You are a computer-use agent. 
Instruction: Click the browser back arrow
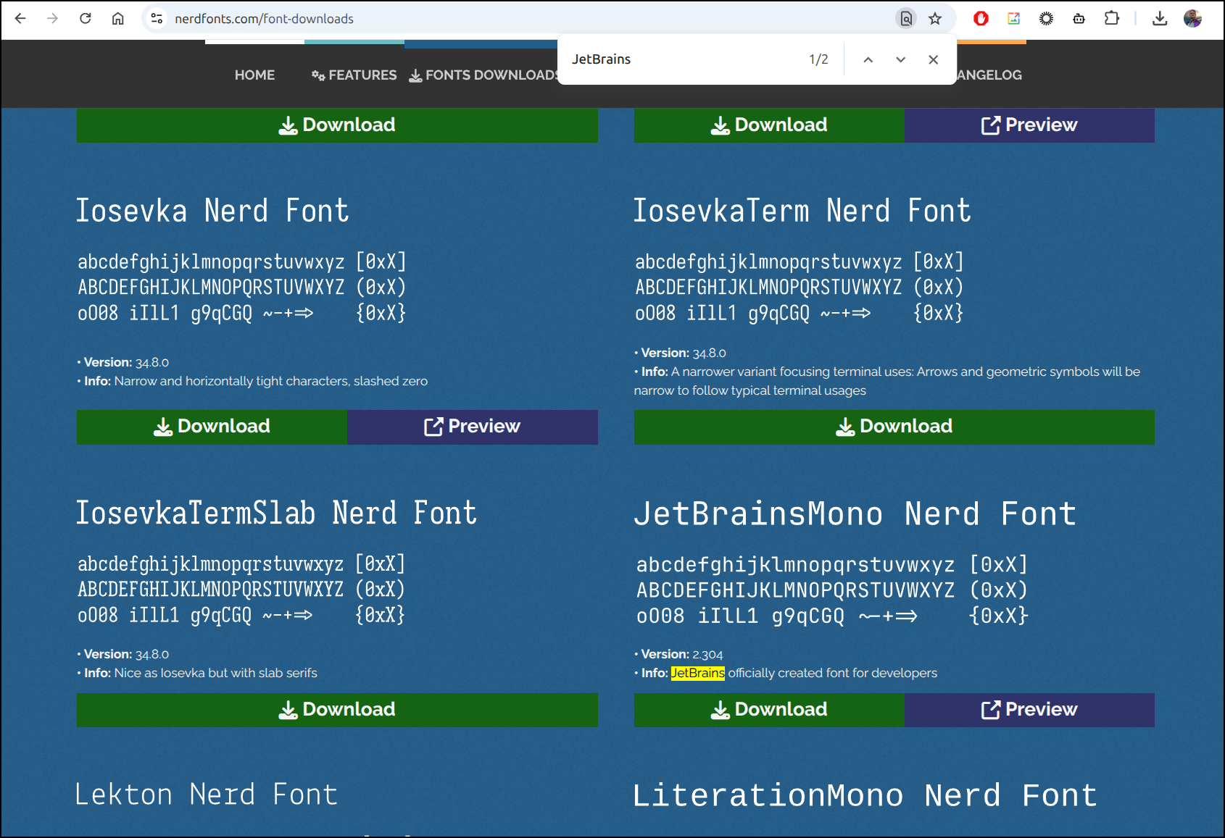tap(20, 19)
